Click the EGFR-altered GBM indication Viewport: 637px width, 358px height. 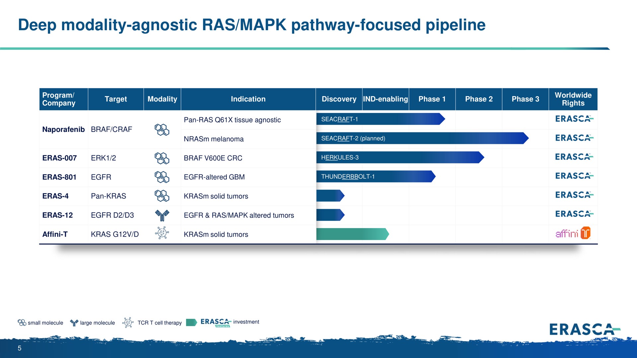[x=214, y=177]
